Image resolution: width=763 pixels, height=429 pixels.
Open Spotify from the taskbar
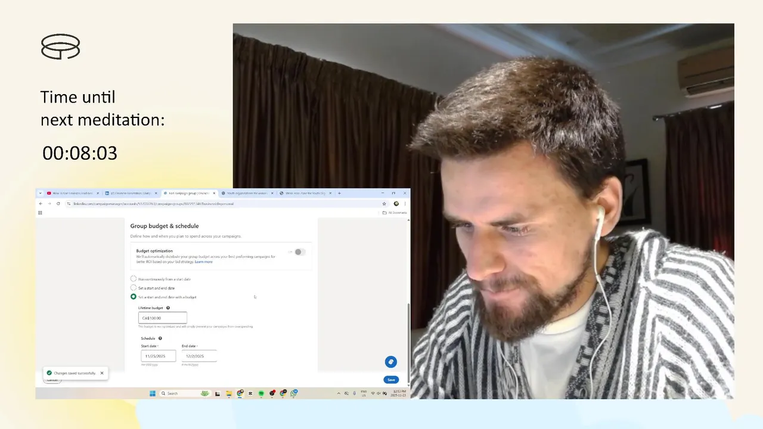click(261, 393)
